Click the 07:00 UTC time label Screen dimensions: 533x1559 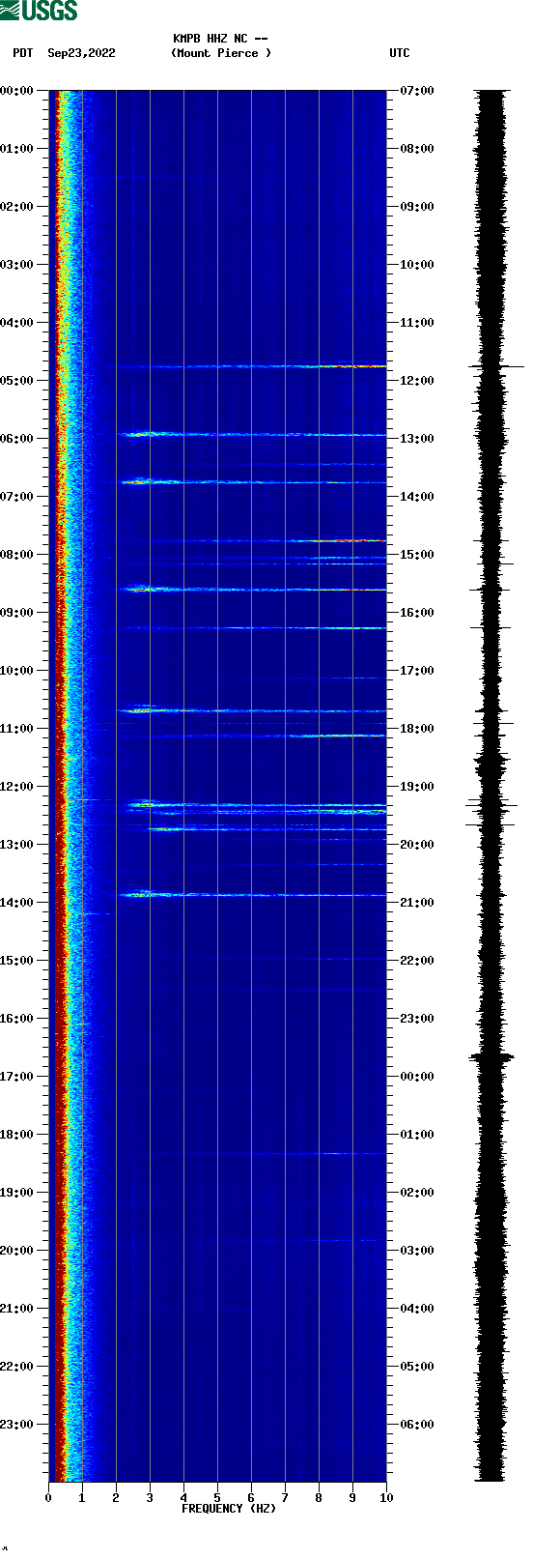tap(417, 91)
